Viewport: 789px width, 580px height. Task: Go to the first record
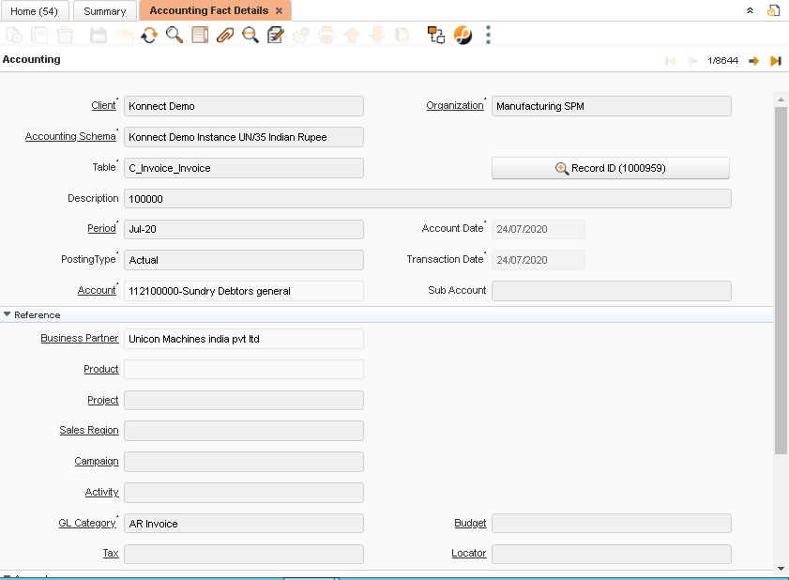(670, 61)
